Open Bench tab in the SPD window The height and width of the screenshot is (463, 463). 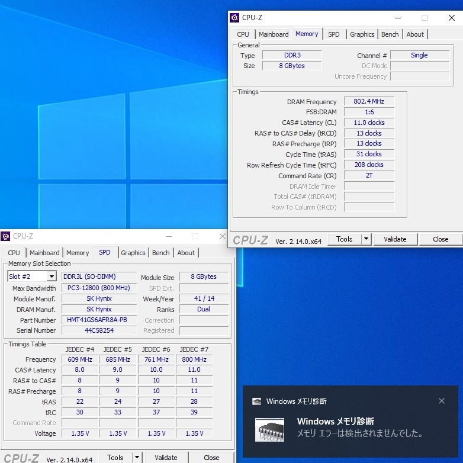tap(160, 253)
